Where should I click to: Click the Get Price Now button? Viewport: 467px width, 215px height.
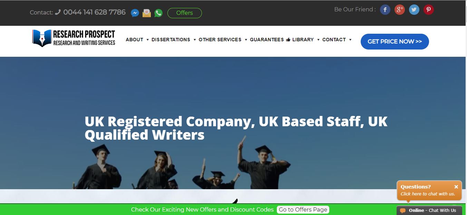coord(395,42)
